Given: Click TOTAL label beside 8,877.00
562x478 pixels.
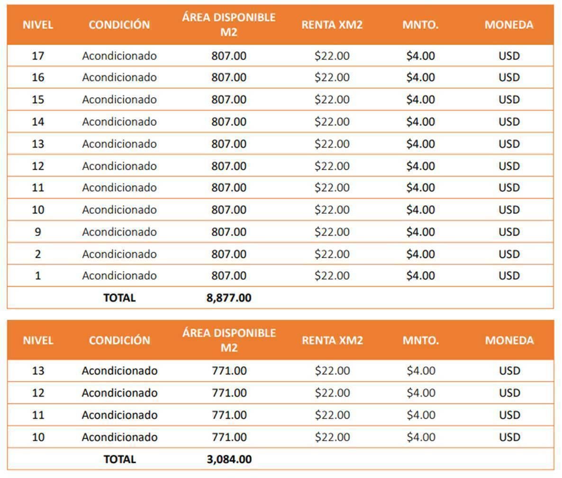Looking at the screenshot, I should 119,298.
